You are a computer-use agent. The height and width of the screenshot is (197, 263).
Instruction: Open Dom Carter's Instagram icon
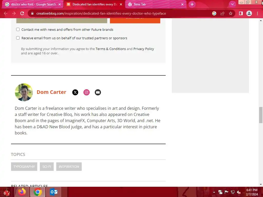(87, 92)
